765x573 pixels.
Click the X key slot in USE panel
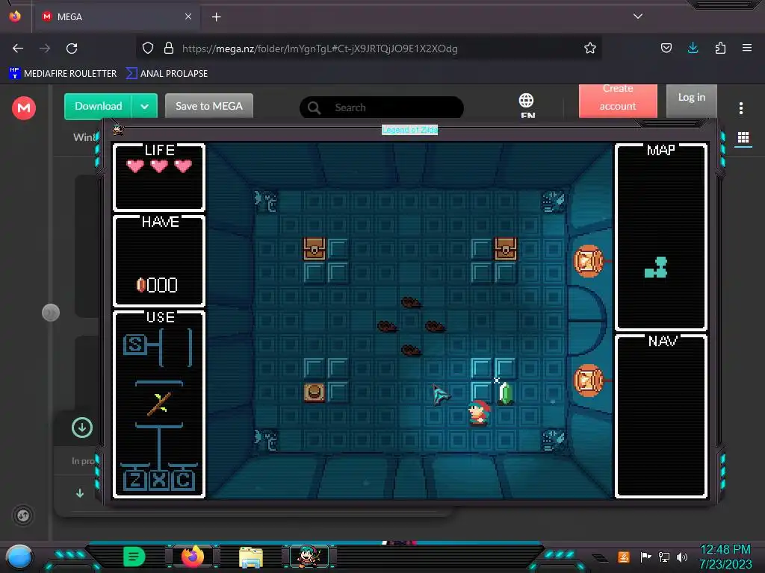[x=159, y=480]
